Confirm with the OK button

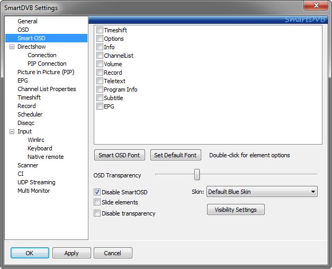coord(30,253)
